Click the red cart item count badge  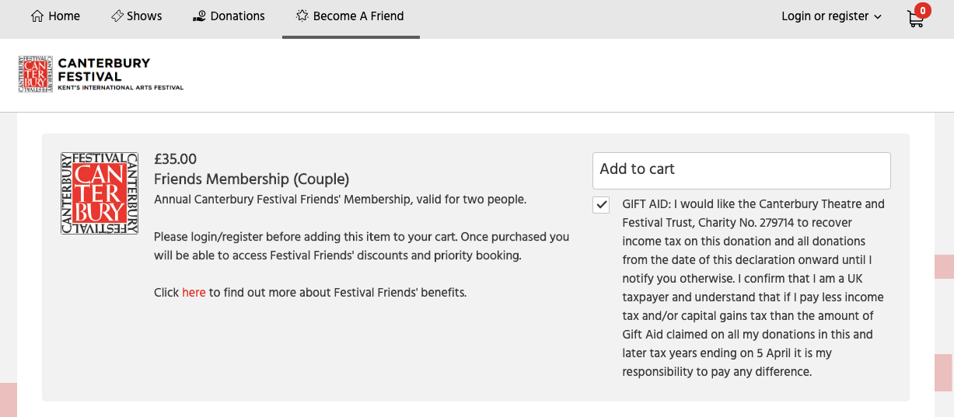923,10
